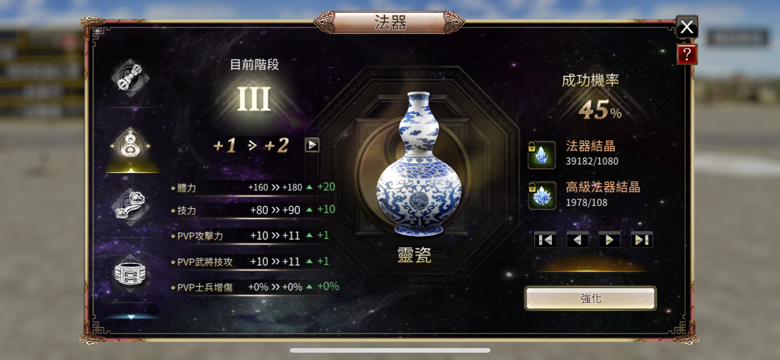Tap the 高級法器結晶 crystal item icon

542,195
